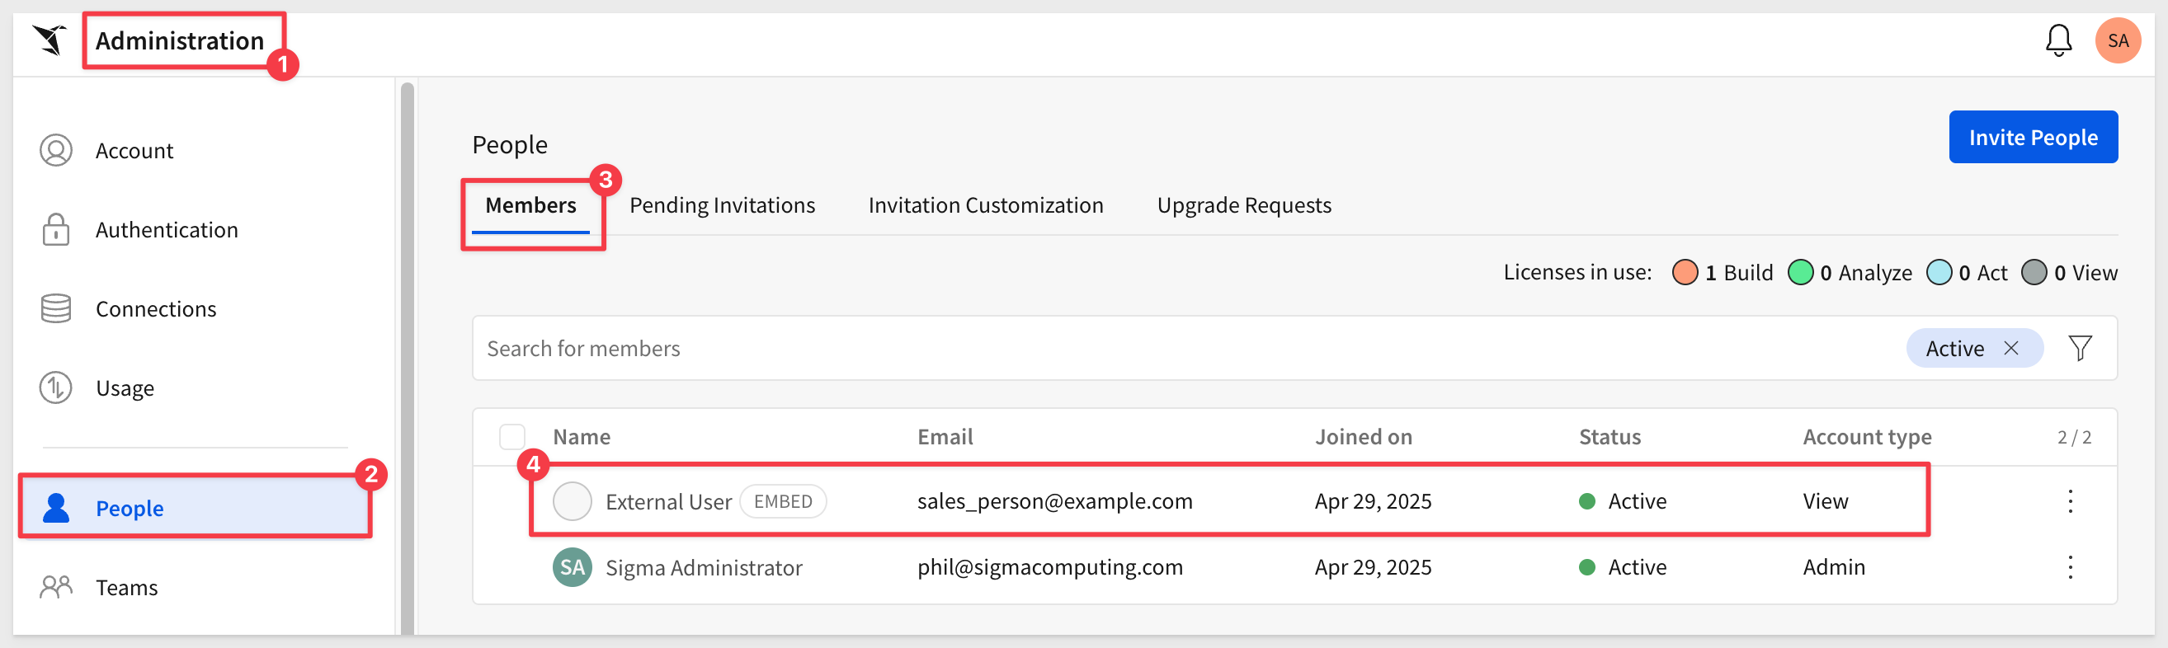Open the Upgrade Requests tab

click(1244, 205)
